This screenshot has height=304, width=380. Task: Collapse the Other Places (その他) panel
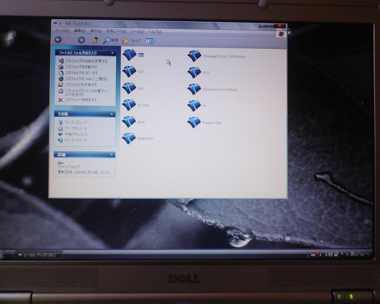coord(112,114)
